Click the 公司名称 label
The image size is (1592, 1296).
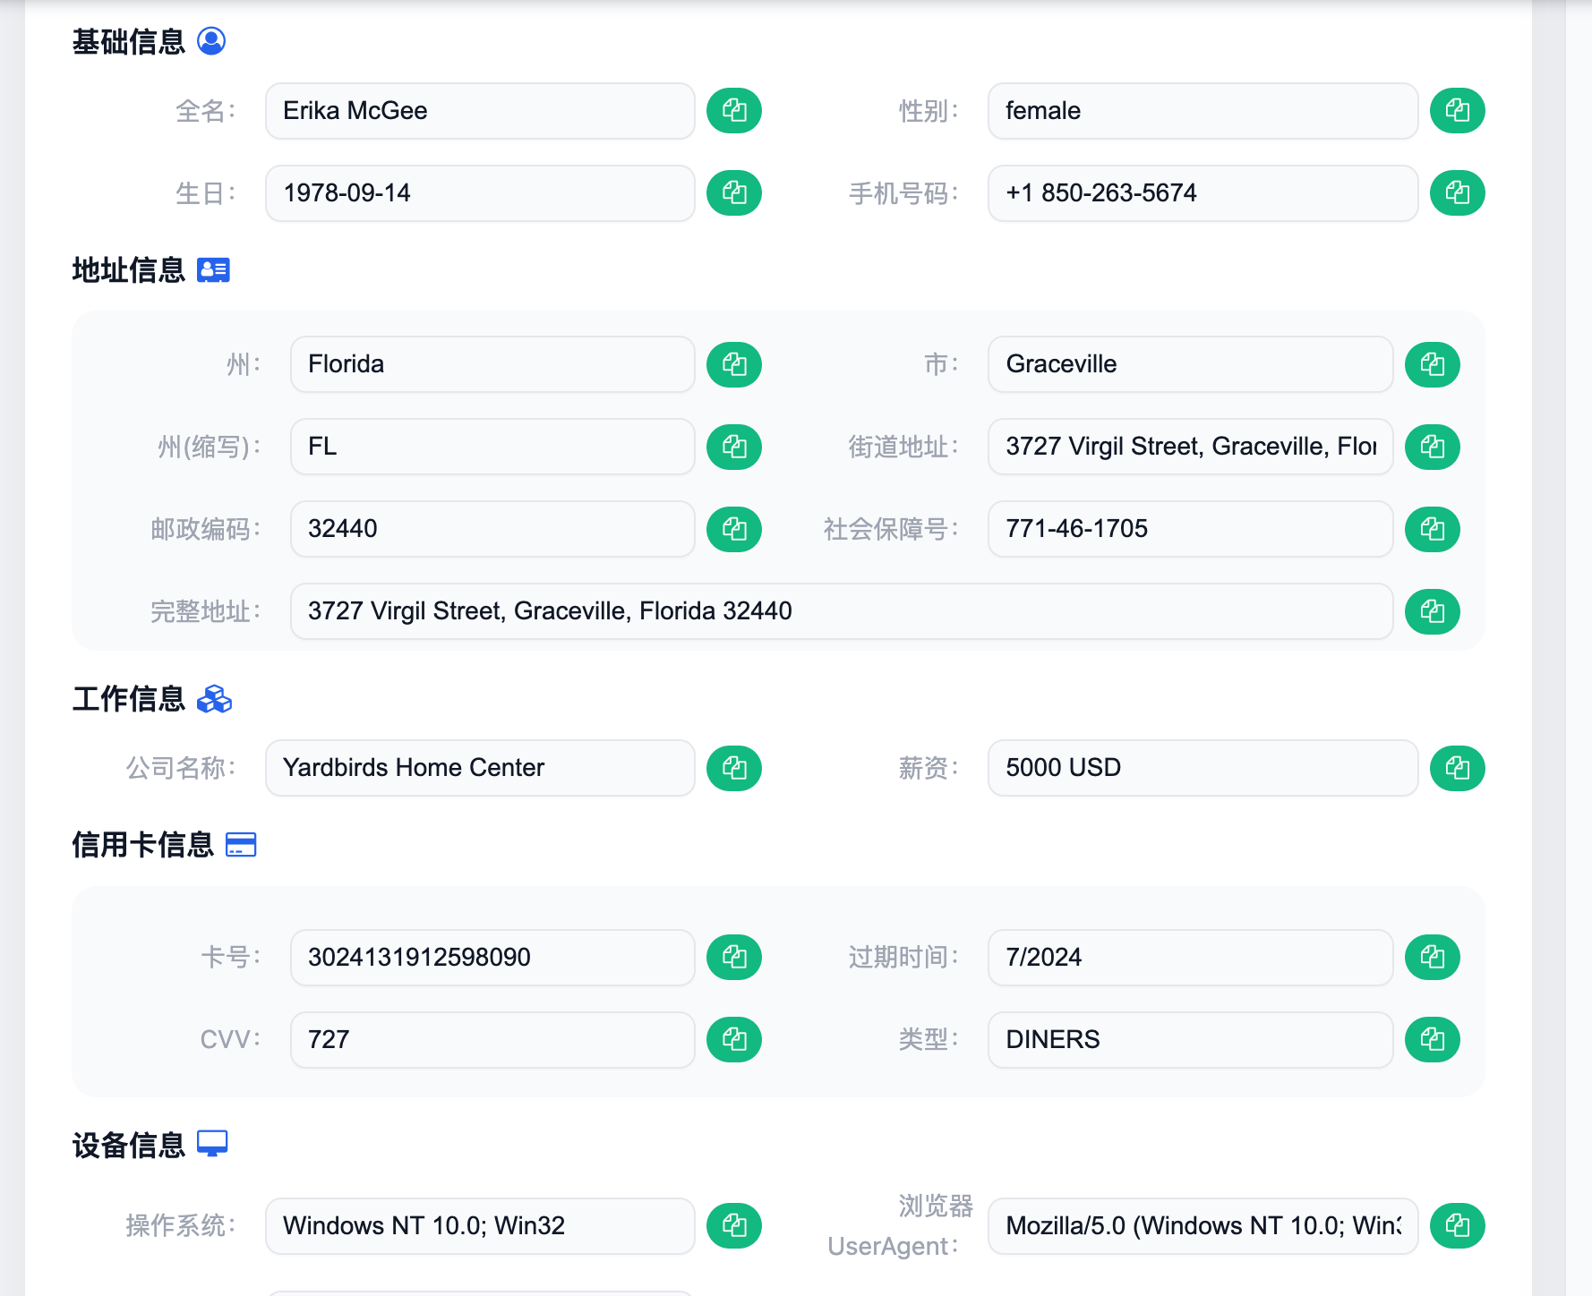[180, 768]
